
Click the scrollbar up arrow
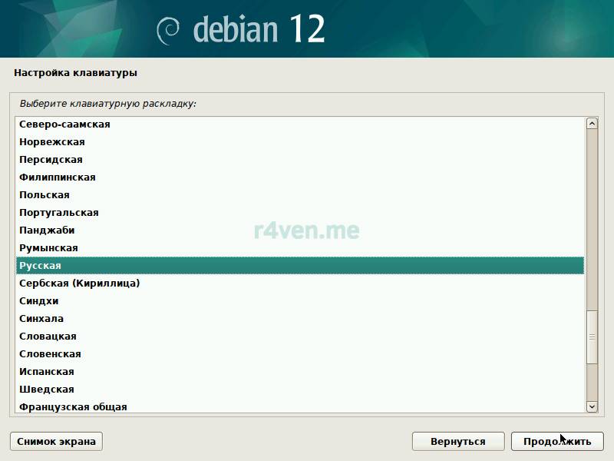(592, 123)
